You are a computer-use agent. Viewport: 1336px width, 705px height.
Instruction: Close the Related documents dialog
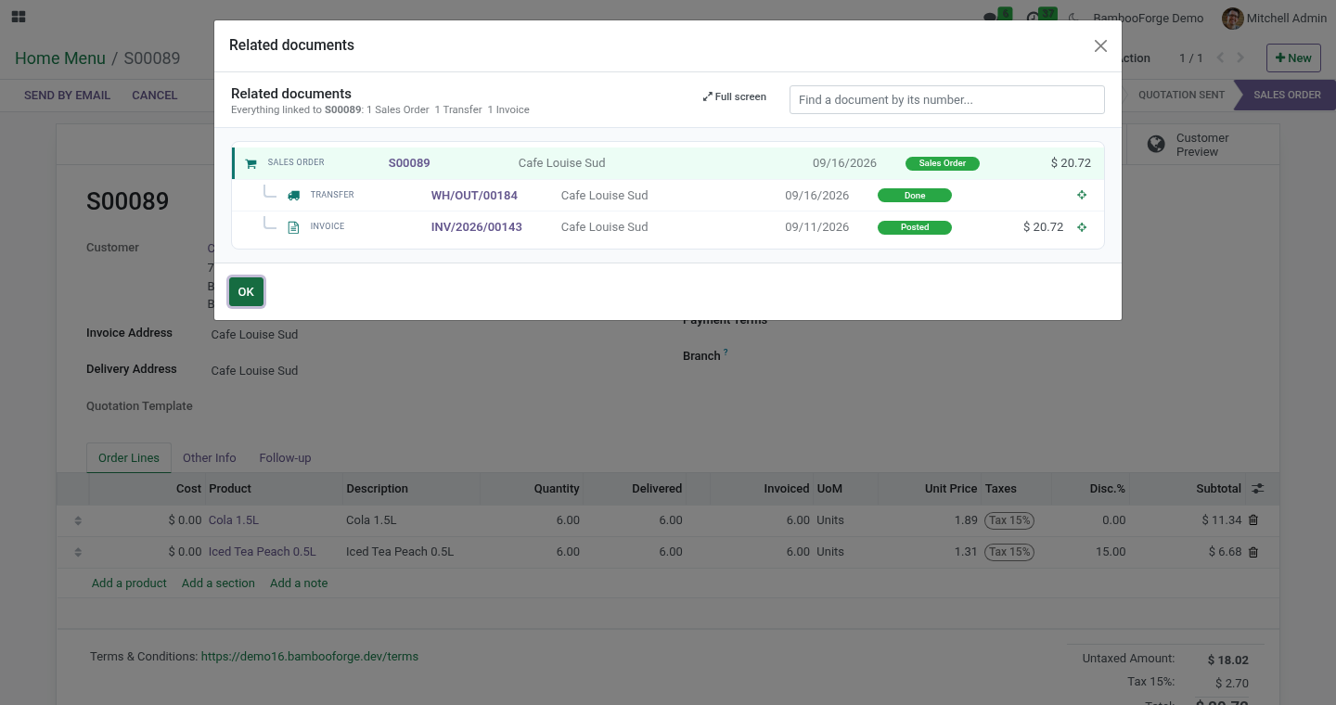pos(1100,45)
